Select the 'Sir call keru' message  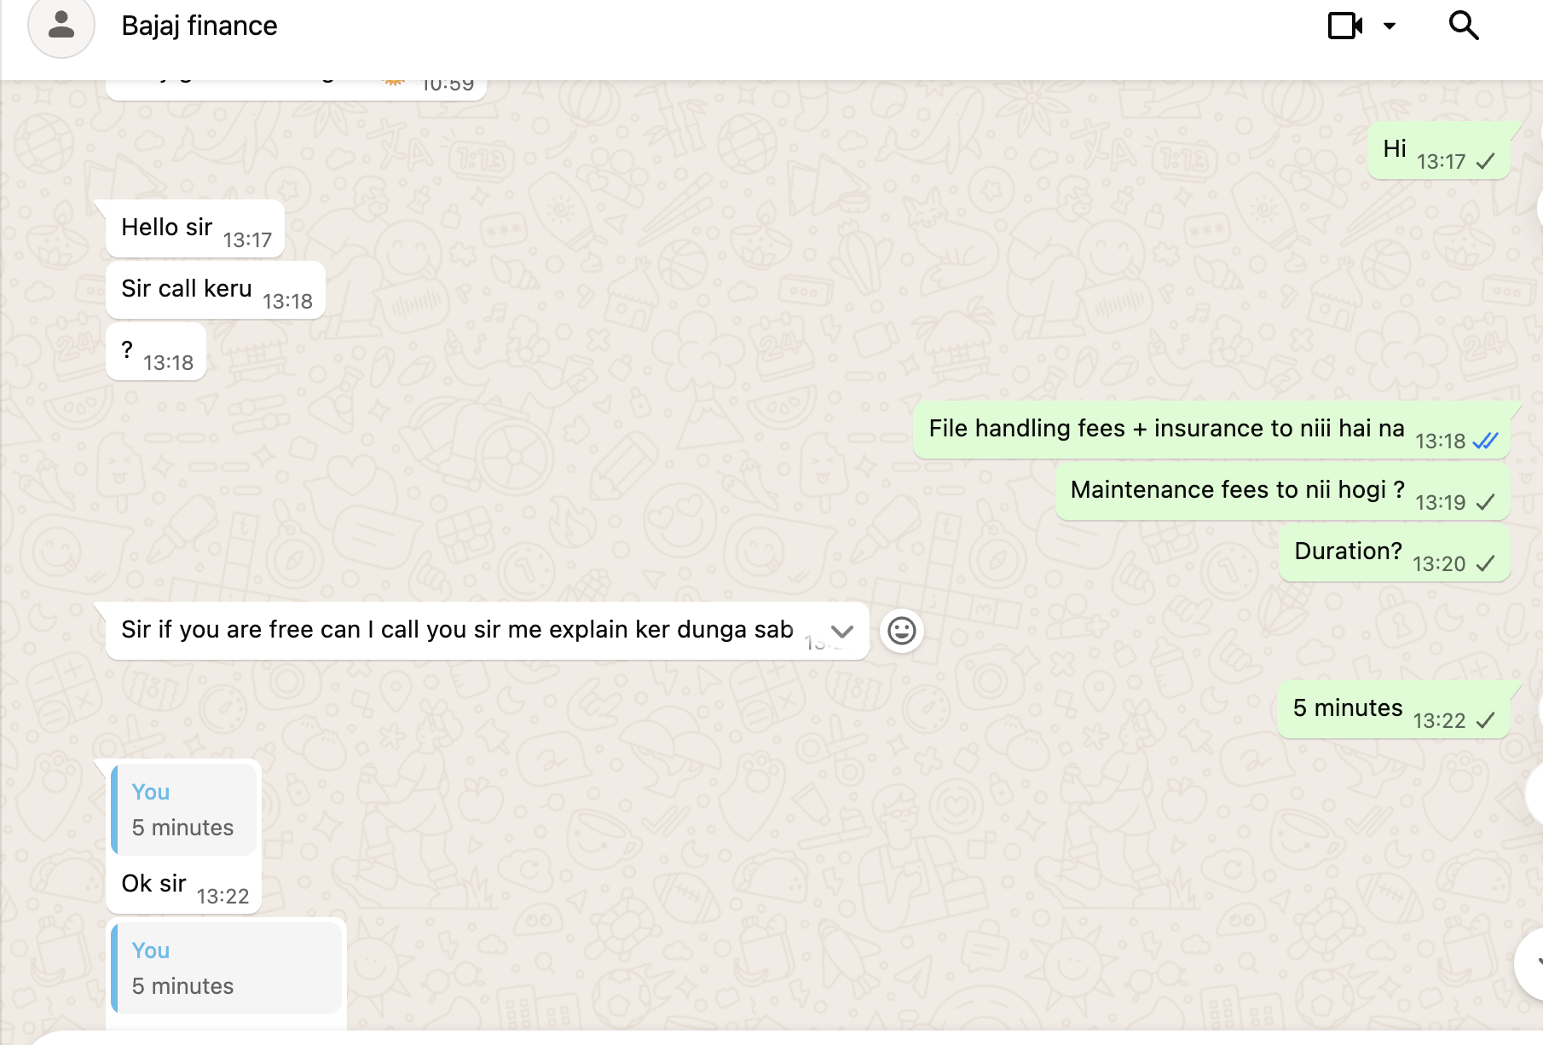click(187, 289)
